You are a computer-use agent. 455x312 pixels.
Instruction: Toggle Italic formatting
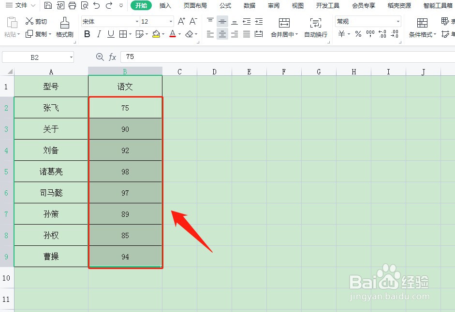point(99,34)
